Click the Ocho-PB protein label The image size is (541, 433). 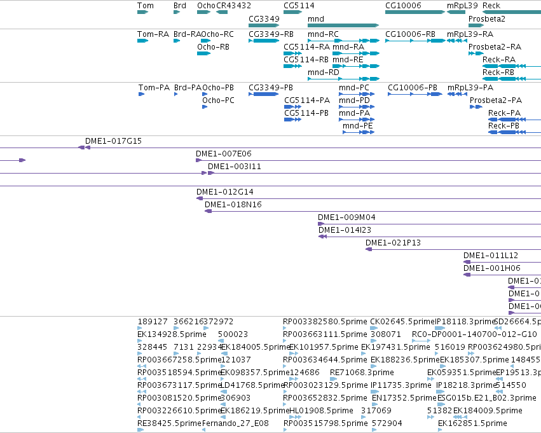click(x=218, y=88)
